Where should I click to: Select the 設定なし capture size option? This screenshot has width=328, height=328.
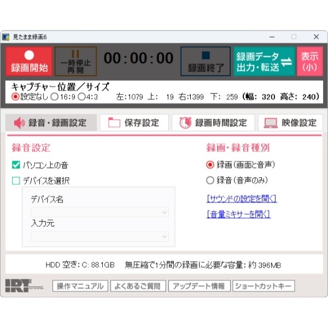tap(15, 97)
